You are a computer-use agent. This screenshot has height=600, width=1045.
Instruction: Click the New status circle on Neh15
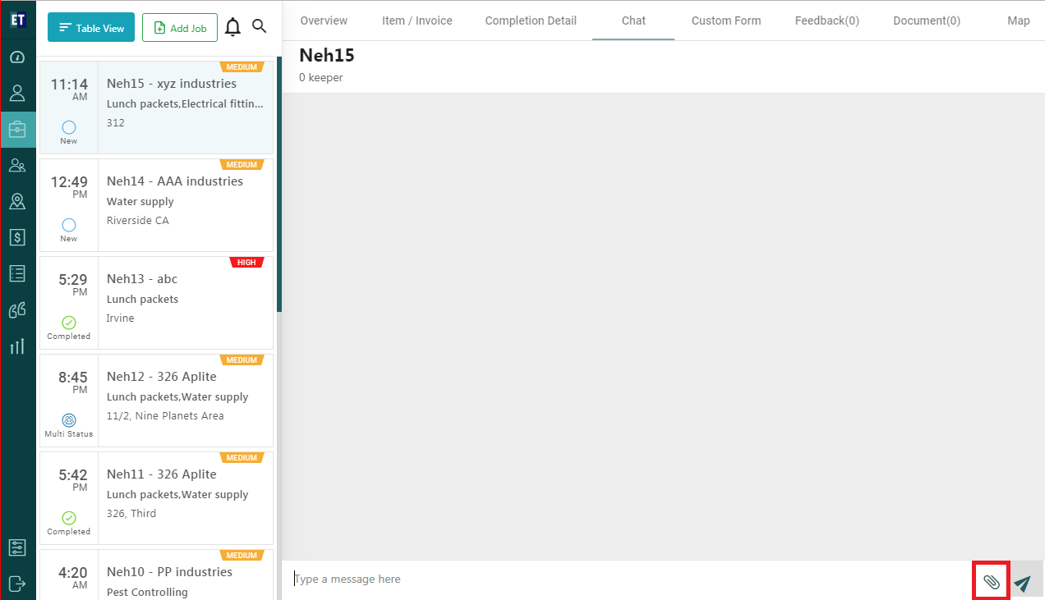click(x=69, y=127)
